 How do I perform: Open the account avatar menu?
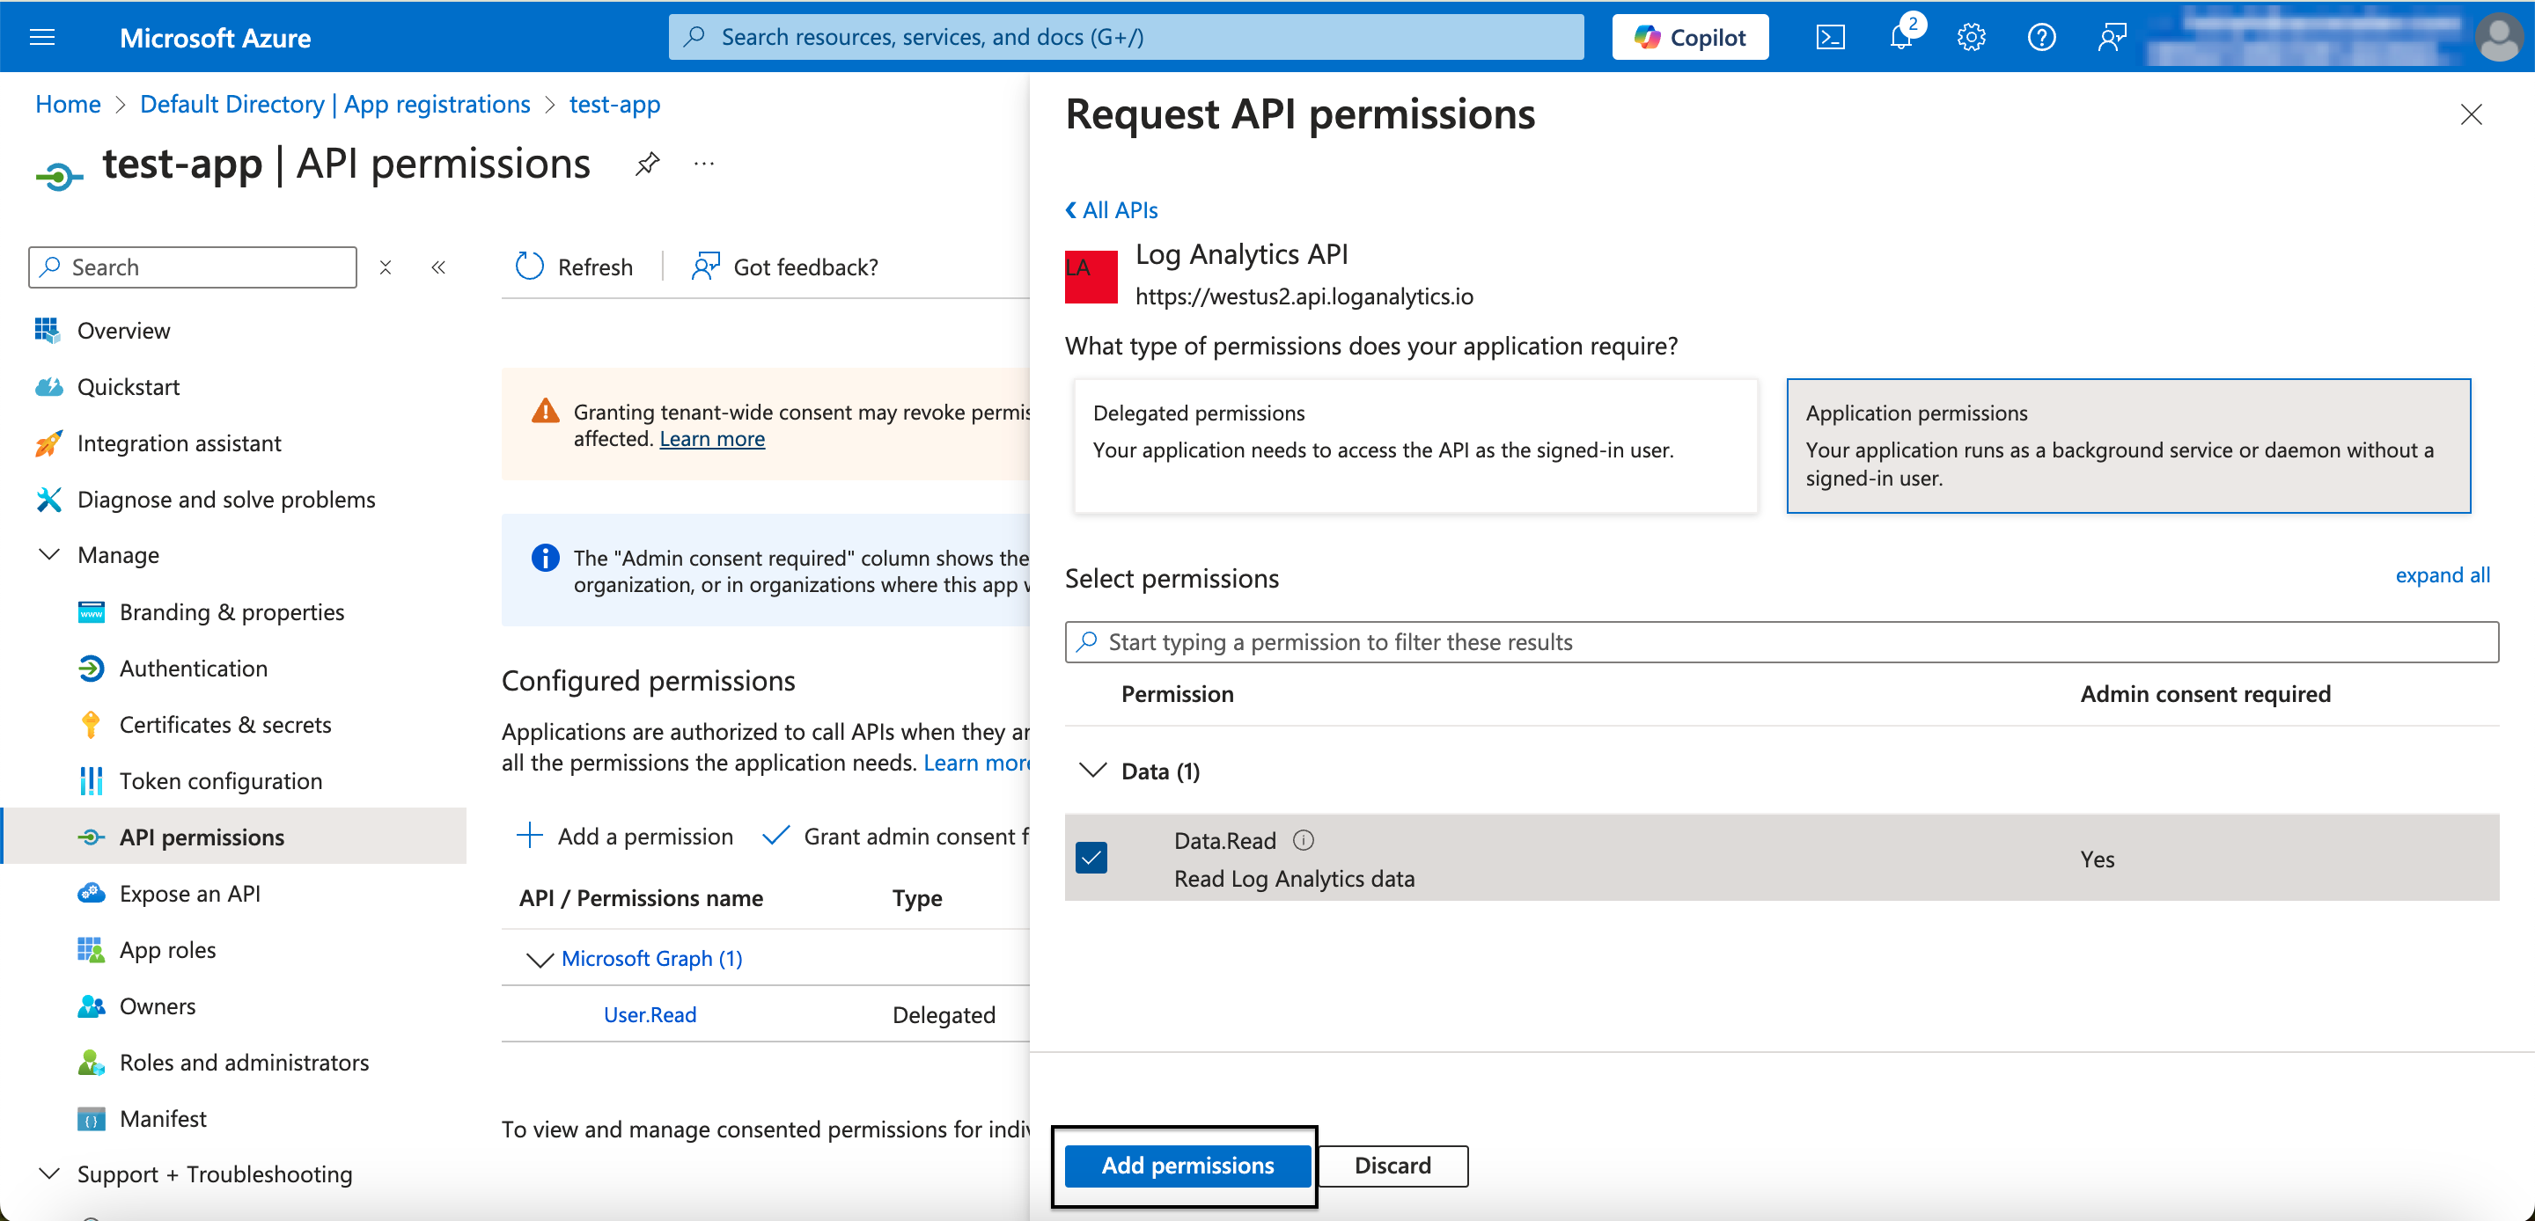tap(2498, 38)
